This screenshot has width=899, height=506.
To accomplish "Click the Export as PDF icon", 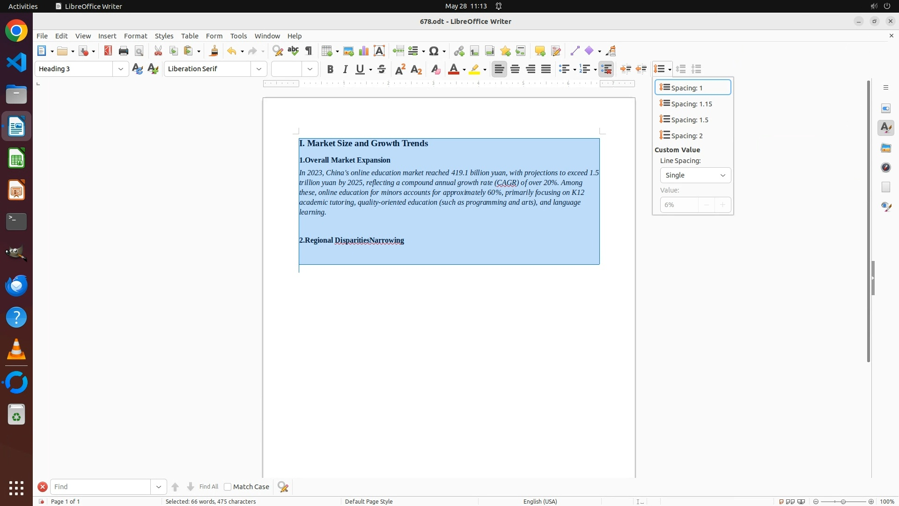I will [108, 51].
